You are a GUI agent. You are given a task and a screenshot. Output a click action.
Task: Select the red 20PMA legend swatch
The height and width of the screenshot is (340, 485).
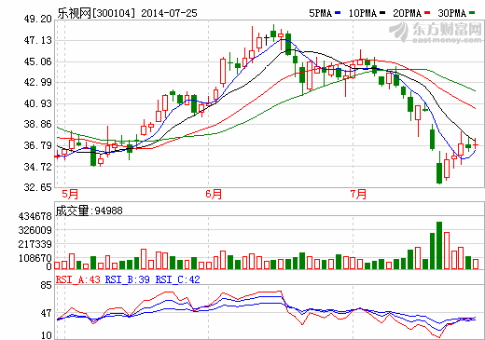click(427, 13)
